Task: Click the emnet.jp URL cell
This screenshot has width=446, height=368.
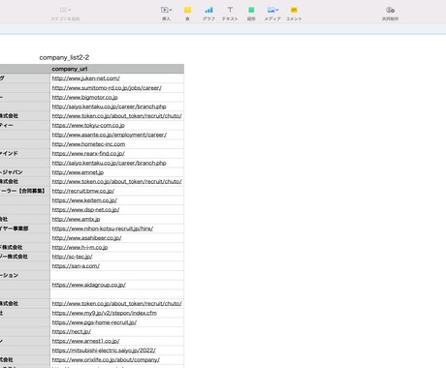Action: pyautogui.click(x=117, y=172)
